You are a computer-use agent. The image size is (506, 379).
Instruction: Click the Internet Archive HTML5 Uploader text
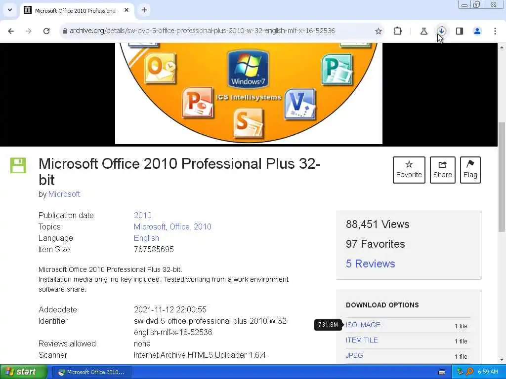[x=200, y=355]
